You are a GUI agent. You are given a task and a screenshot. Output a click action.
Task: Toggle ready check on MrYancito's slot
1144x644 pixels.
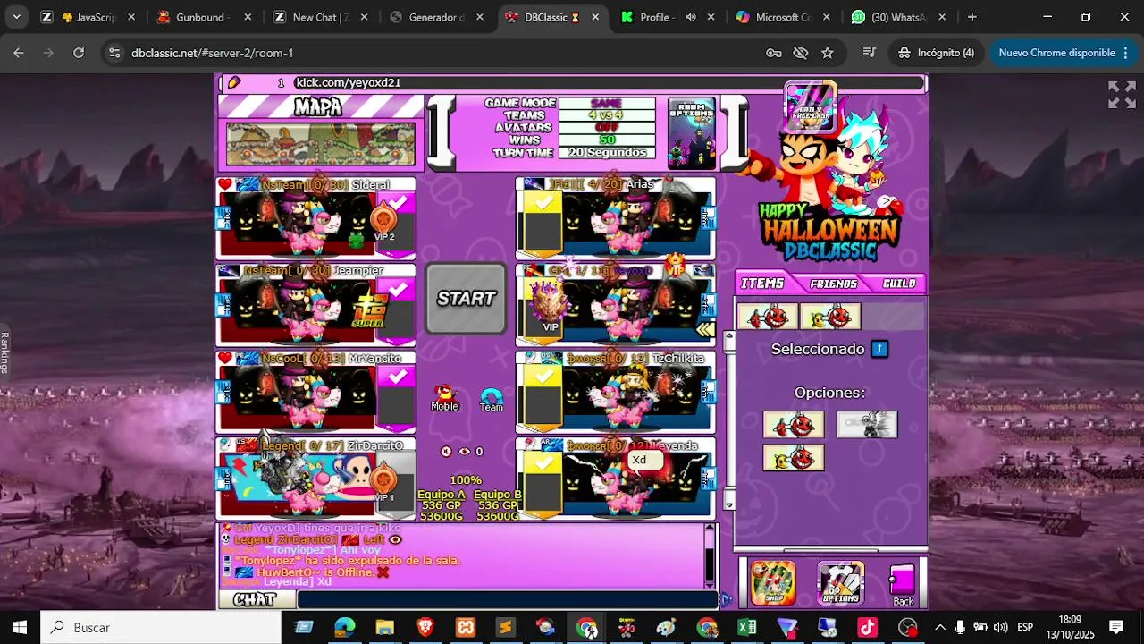click(398, 377)
